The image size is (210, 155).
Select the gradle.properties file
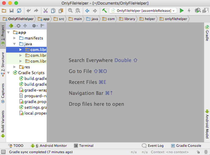point(33,102)
